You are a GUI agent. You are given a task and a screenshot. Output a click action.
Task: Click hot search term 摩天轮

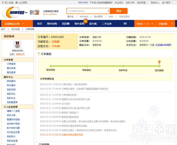tap(71, 16)
